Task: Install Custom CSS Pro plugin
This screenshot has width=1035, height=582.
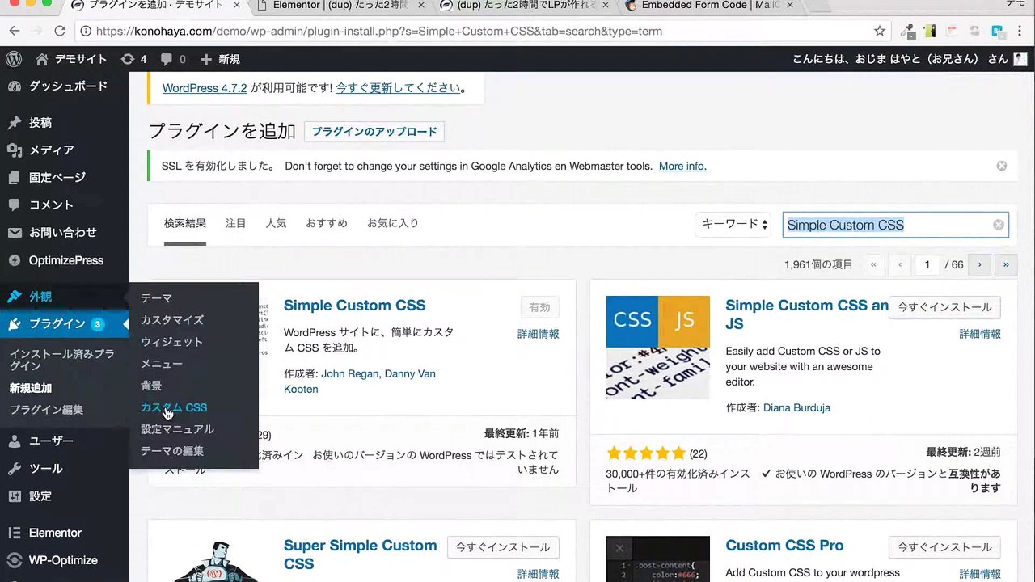Action: [944, 547]
